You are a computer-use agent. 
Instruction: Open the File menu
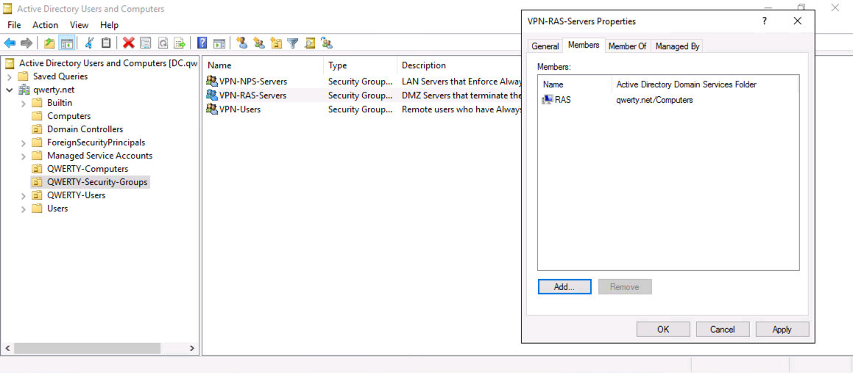tap(14, 25)
